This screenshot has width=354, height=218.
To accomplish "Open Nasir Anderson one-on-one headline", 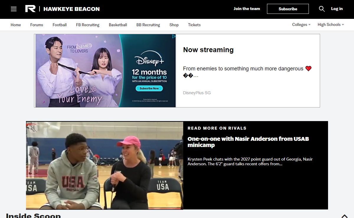I will (248, 142).
